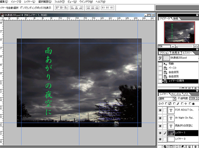Image resolution: width=199 pixels, height=148 pixels.
Task: Click the Navigator preview thumbnail
Action: pos(179,32)
